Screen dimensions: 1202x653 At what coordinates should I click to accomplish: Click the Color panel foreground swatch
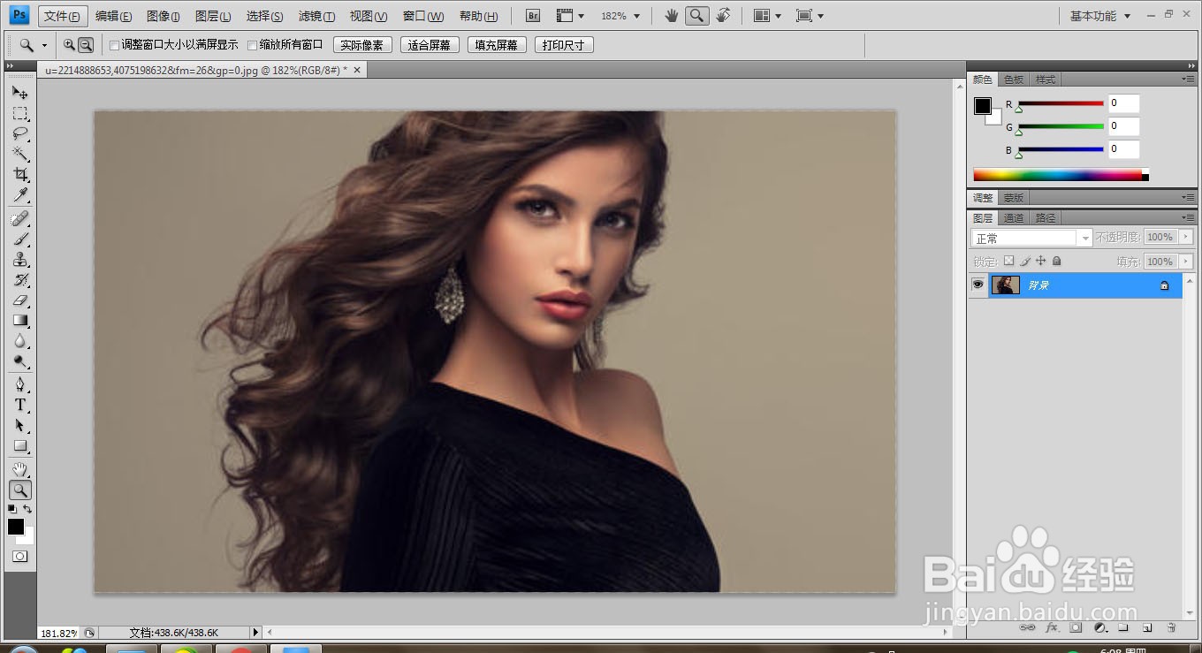[983, 106]
